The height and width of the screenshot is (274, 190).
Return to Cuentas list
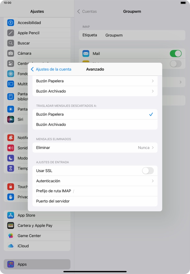coord(87,11)
